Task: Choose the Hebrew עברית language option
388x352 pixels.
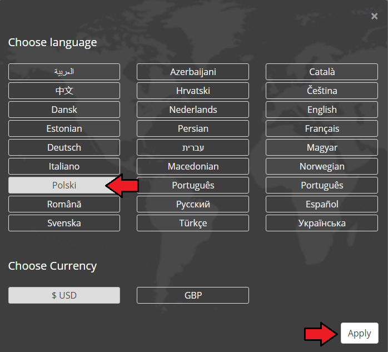Action: 193,147
